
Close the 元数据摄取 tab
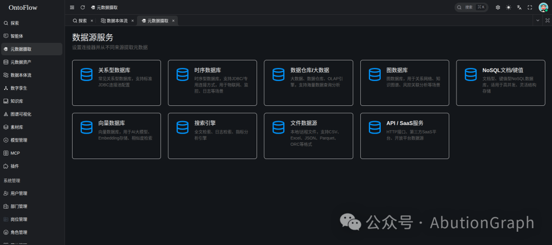click(x=173, y=21)
